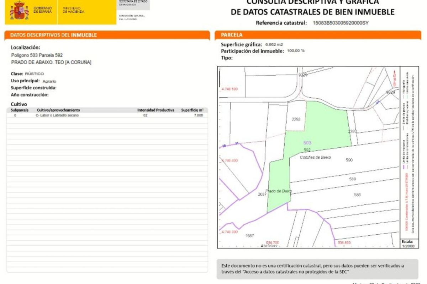Screen dimensions: 427x284
Task: Select parcel 1567 on the map
Action: click(250, 235)
